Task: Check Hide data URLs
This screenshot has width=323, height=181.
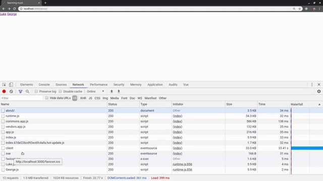Action: (47, 98)
